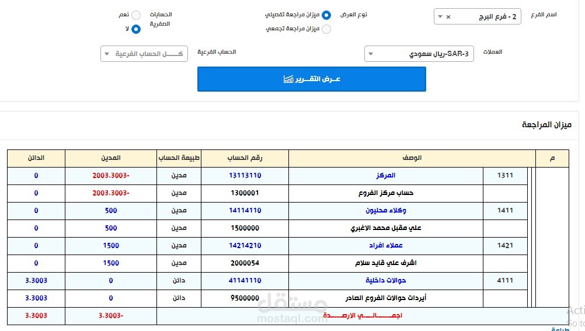
Task: Click account number 9500000
Action: tap(245, 298)
